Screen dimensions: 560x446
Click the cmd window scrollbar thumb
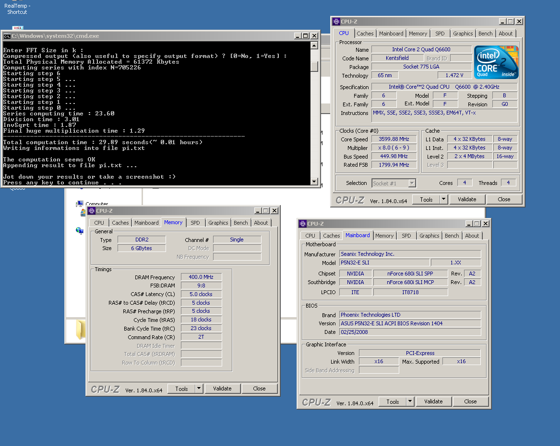pos(314,67)
